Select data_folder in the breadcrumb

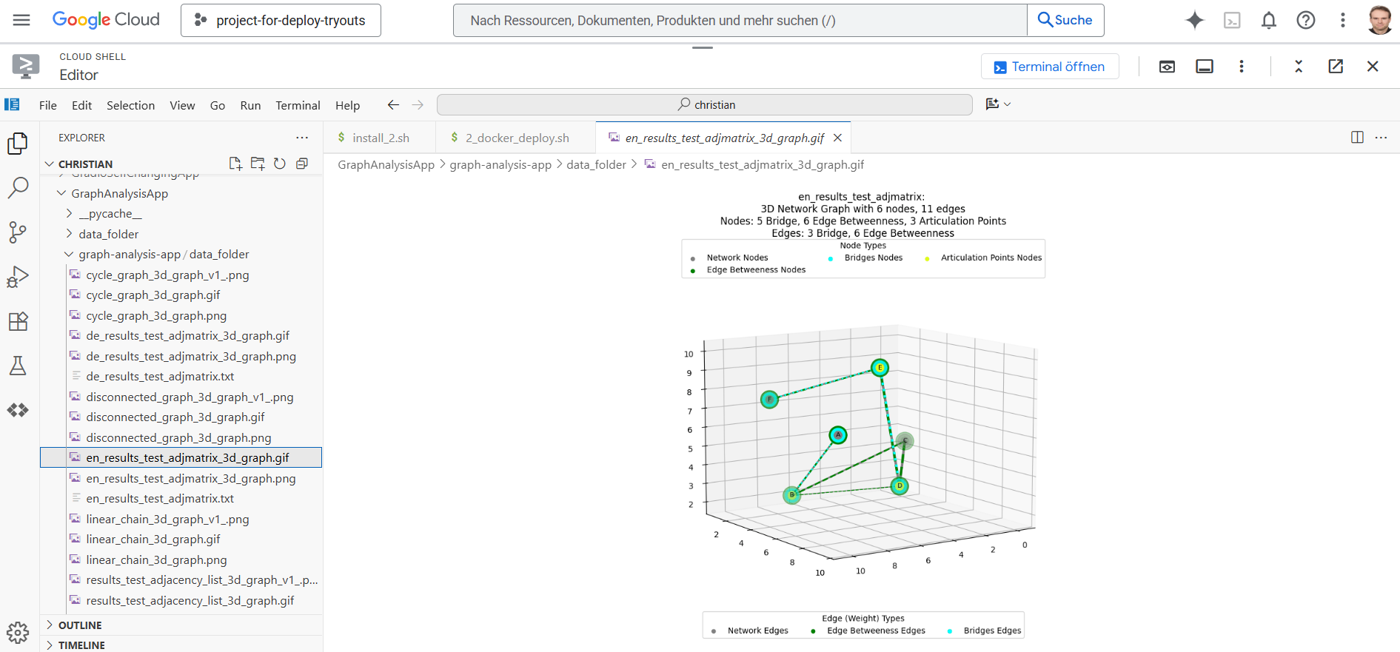pyautogui.click(x=596, y=165)
